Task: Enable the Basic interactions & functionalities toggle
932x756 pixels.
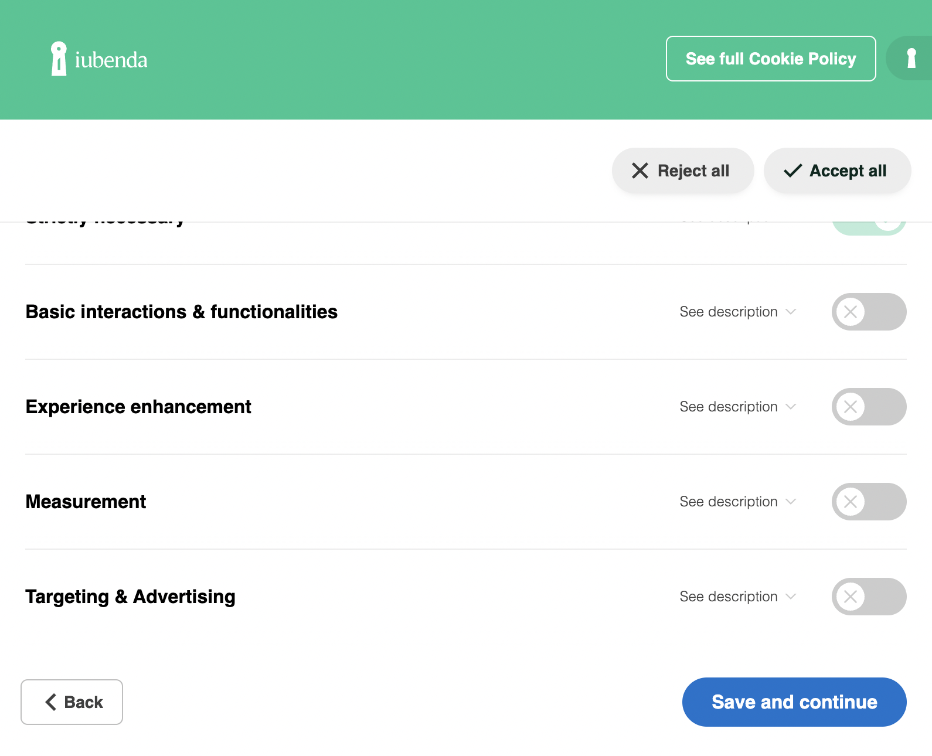Action: [x=868, y=312]
